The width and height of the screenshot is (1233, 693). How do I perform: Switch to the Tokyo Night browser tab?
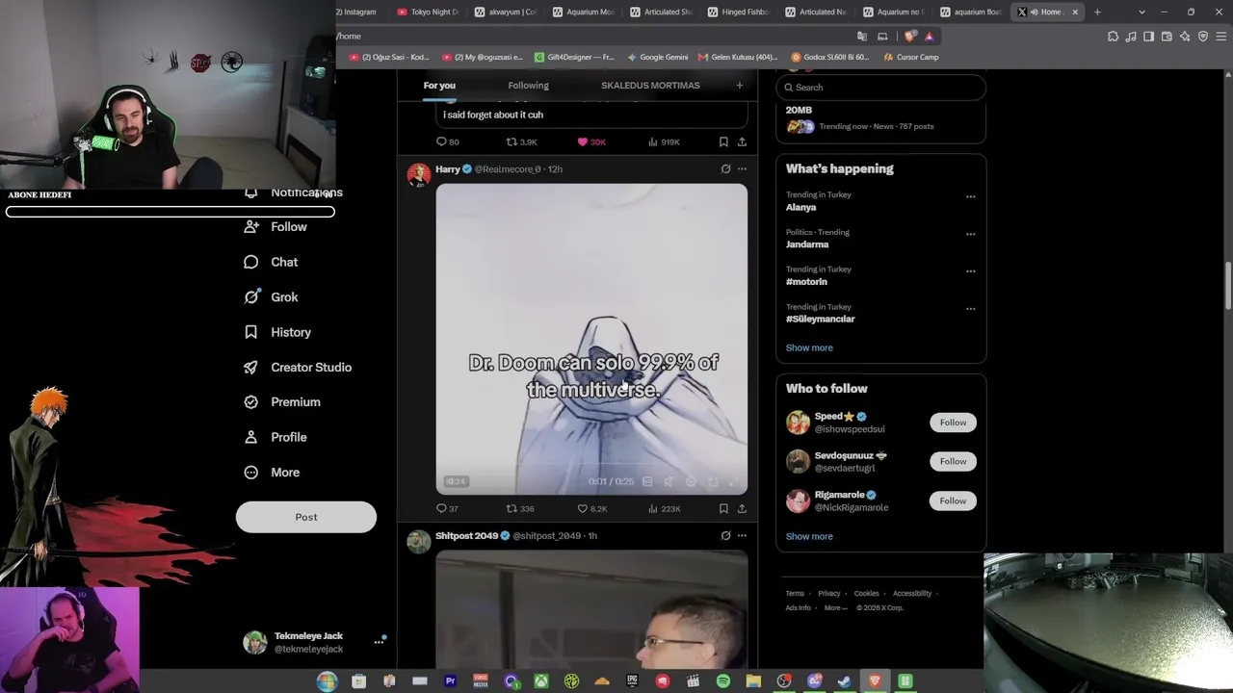click(x=428, y=12)
